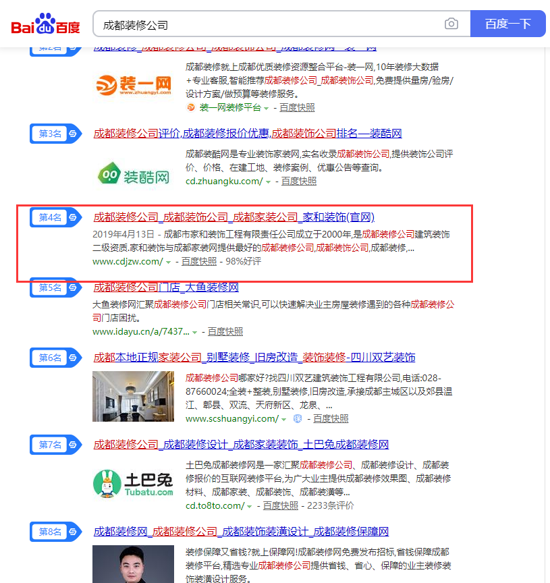
Task: Open dropdown arrow after 装一网装修平台
Action: (x=267, y=109)
